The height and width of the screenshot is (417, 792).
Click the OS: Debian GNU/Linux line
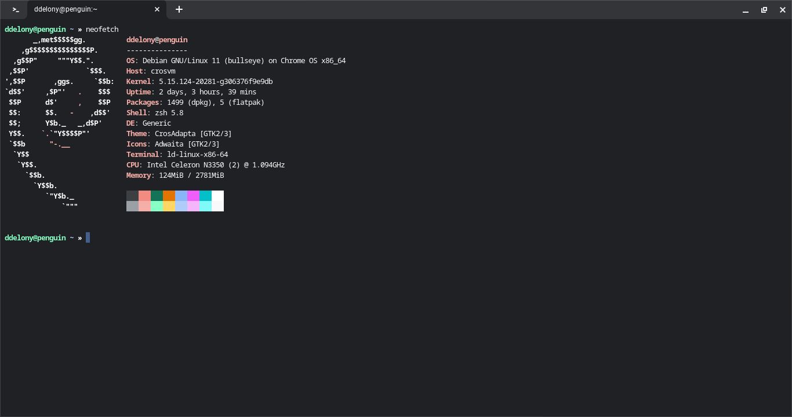pyautogui.click(x=236, y=60)
